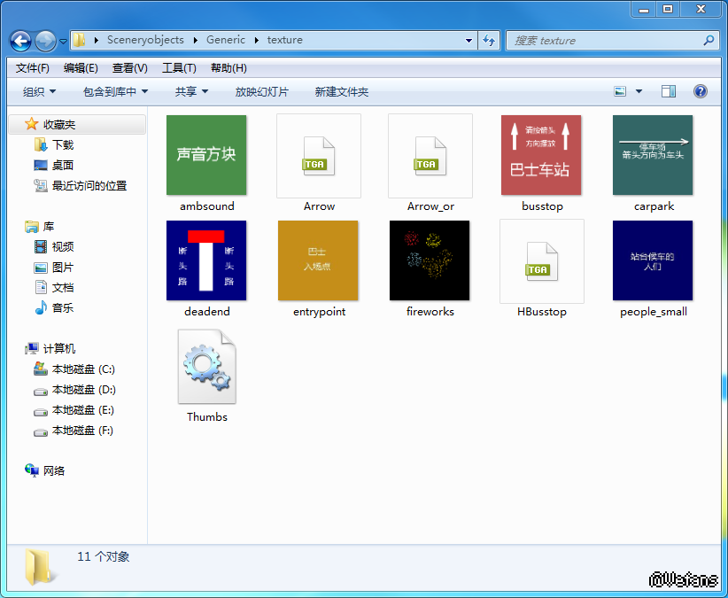Click the ambsound file name
This screenshot has height=598, width=728.
(207, 206)
